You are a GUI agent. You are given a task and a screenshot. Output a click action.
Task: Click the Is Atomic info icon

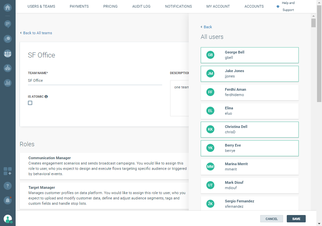(x=46, y=97)
